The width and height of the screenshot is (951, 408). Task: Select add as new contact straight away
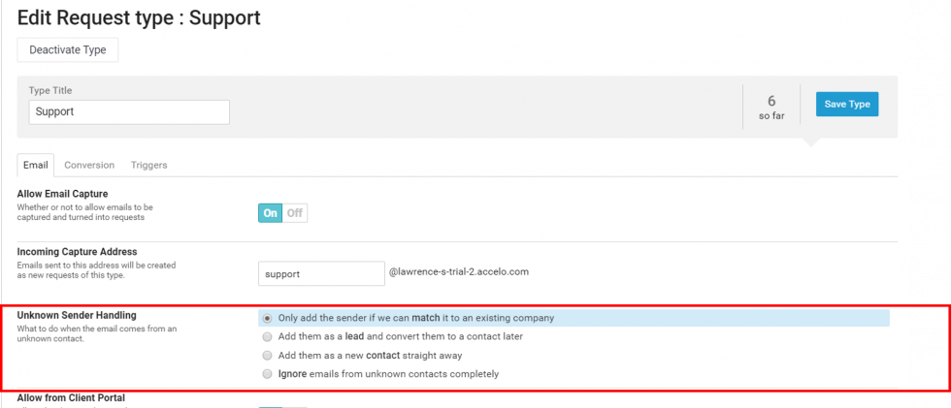[268, 356]
